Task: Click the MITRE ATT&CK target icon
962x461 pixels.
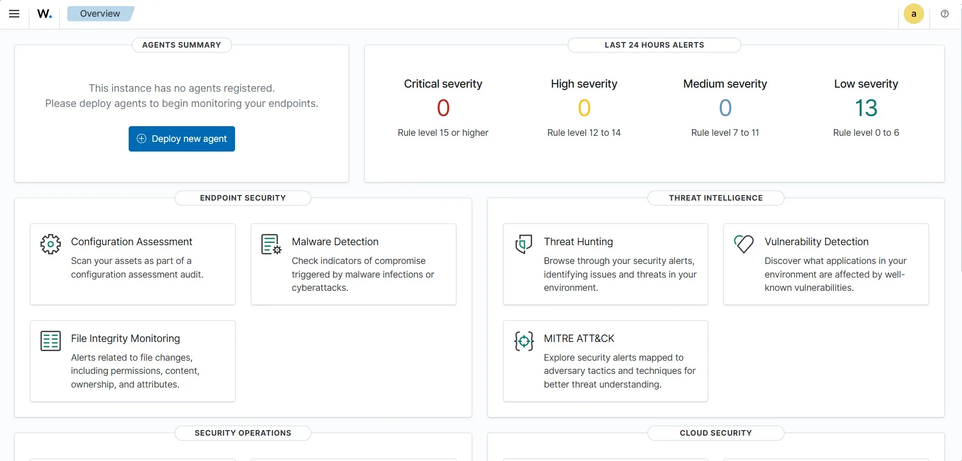Action: click(524, 341)
